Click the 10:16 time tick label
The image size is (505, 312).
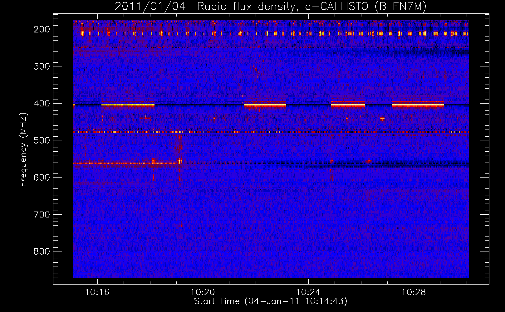pyautogui.click(x=97, y=292)
